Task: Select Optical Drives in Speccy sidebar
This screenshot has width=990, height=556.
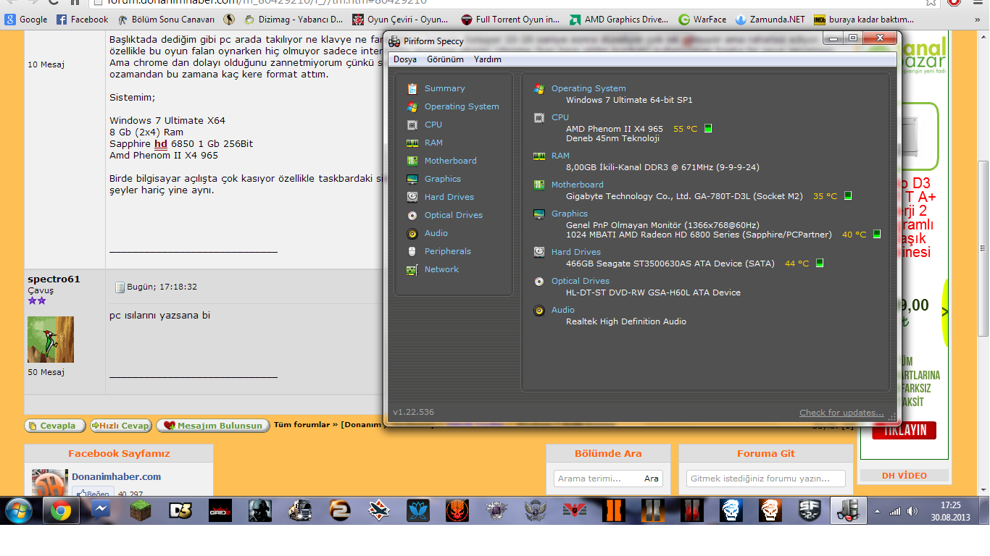Action: click(453, 215)
